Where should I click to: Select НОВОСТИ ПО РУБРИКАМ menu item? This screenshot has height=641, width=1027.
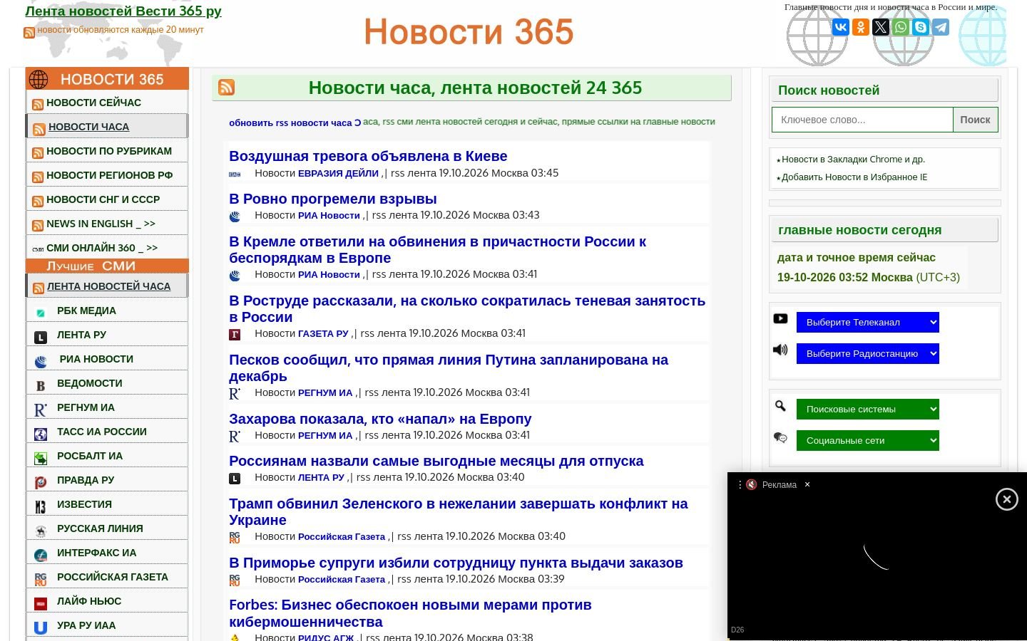[107, 151]
